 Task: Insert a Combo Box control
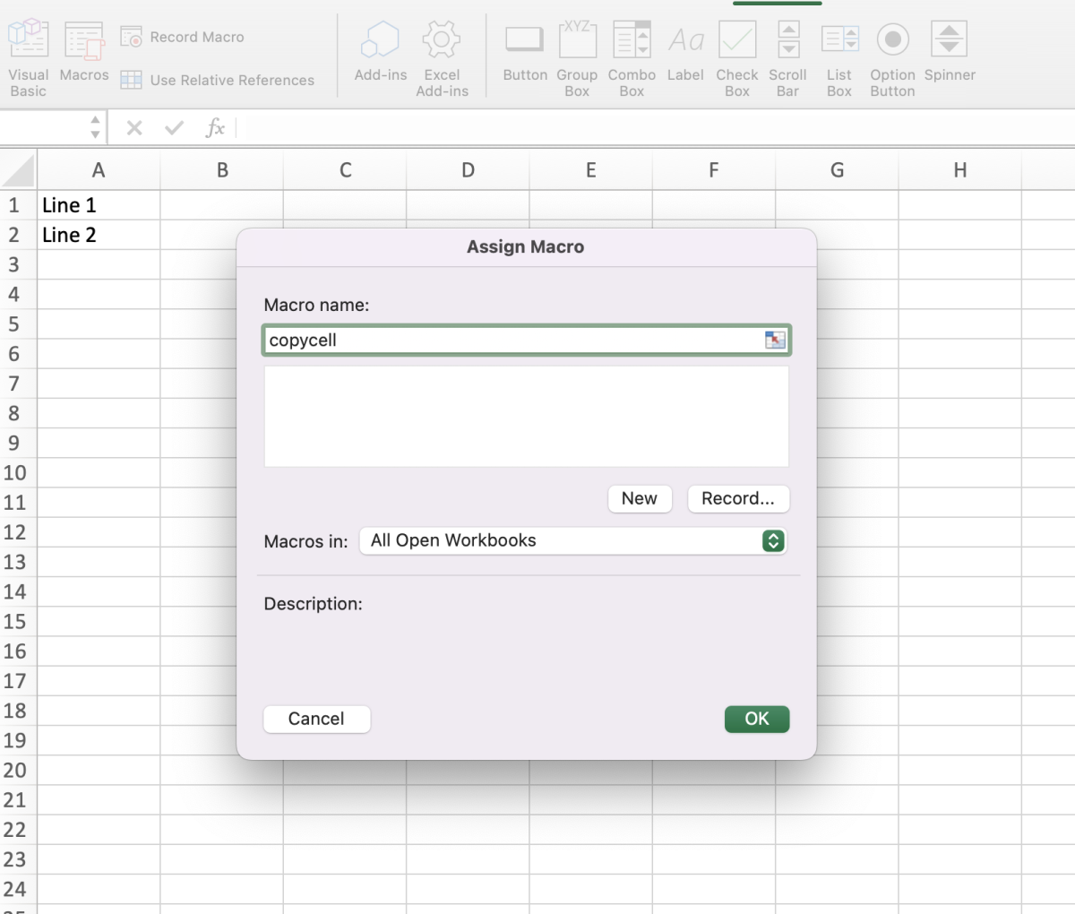point(632,41)
